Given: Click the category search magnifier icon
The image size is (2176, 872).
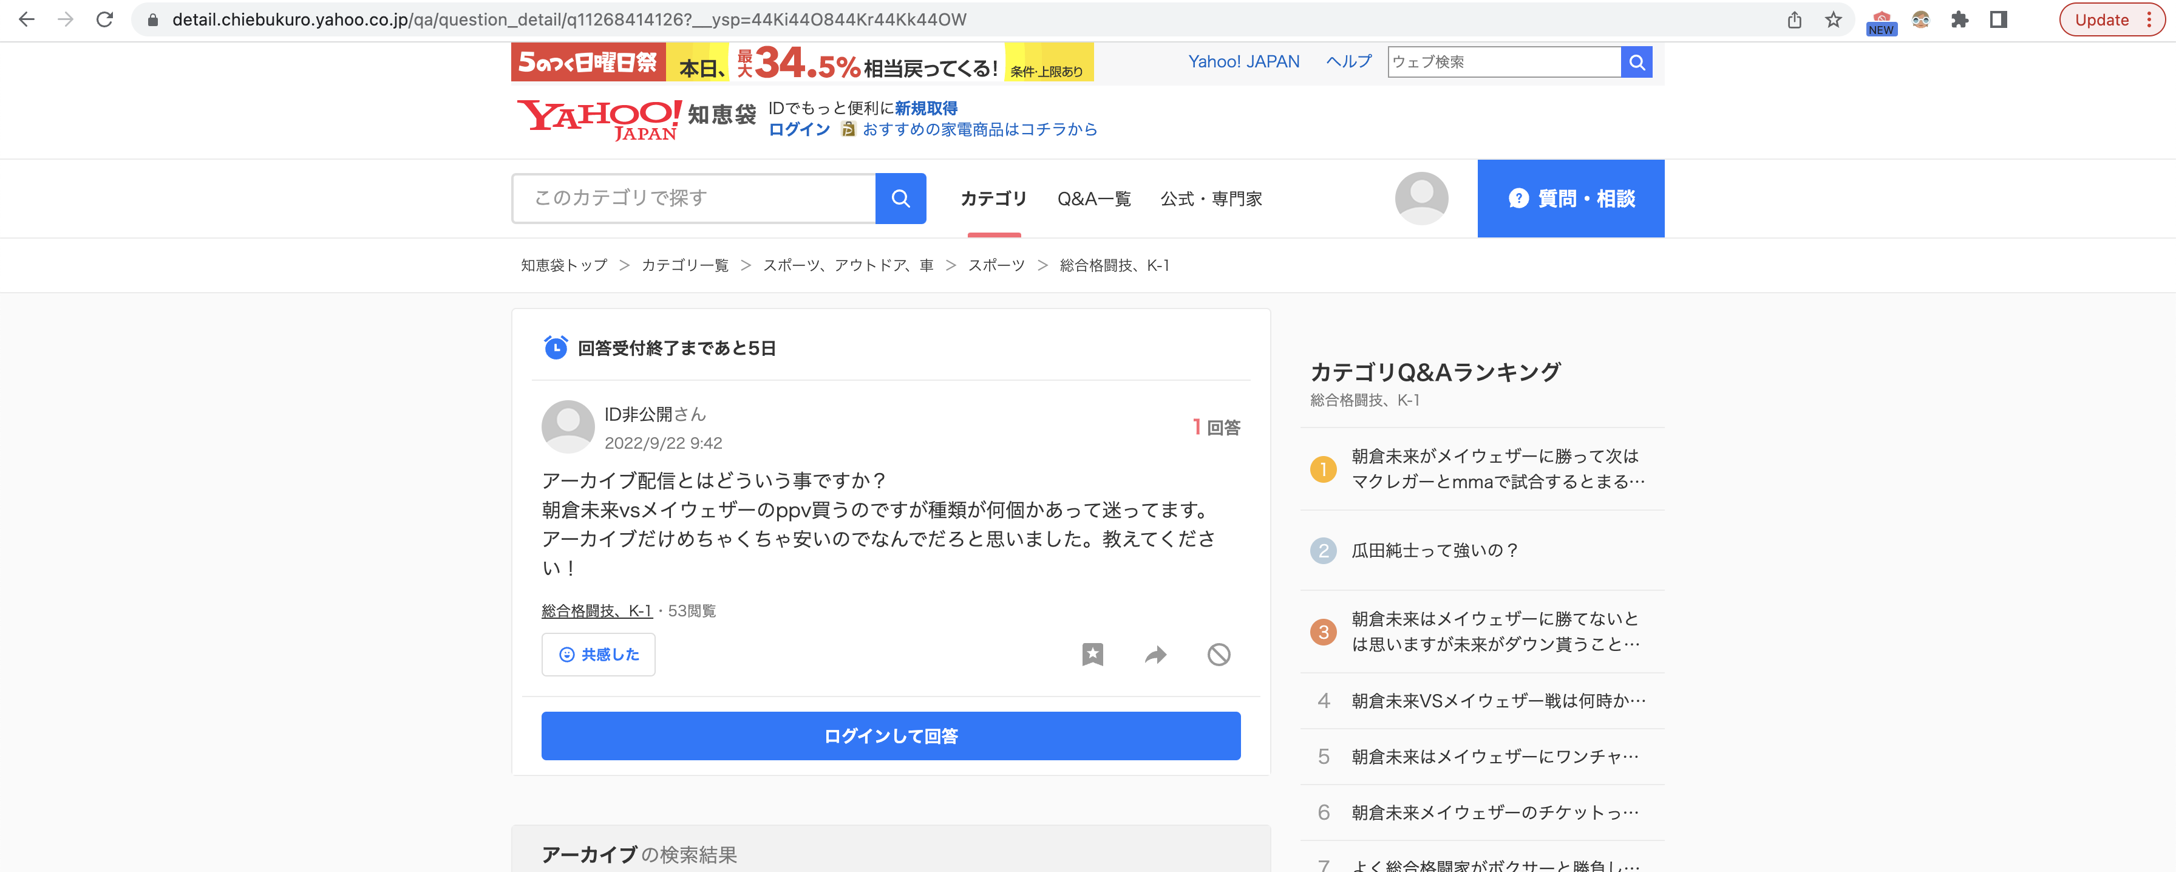Looking at the screenshot, I should point(900,198).
